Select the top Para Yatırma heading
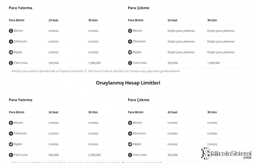Image resolution: width=255 pixels, height=163 pixels. (21, 8)
